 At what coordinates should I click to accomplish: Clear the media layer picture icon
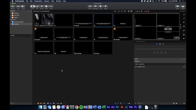coord(184,35)
